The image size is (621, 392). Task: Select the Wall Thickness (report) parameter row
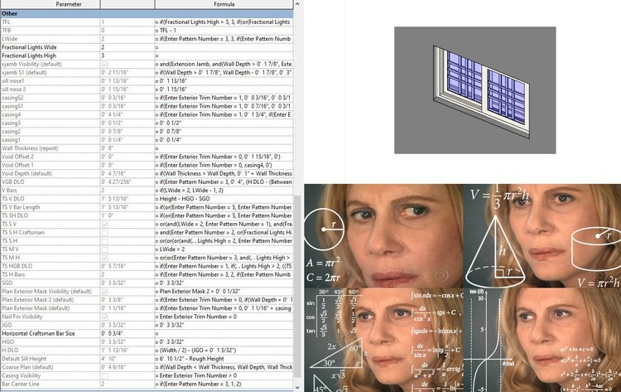pos(50,148)
